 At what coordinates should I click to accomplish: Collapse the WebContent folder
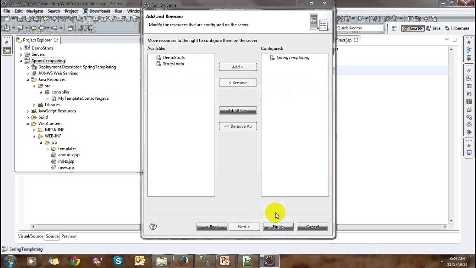point(28,124)
